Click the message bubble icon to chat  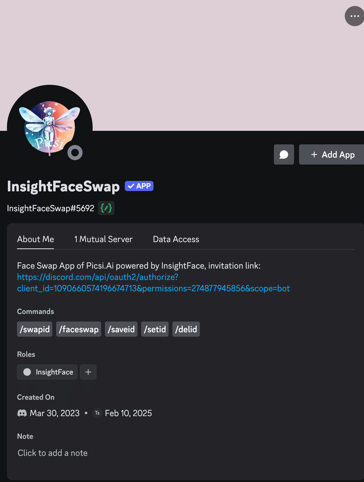coord(283,154)
